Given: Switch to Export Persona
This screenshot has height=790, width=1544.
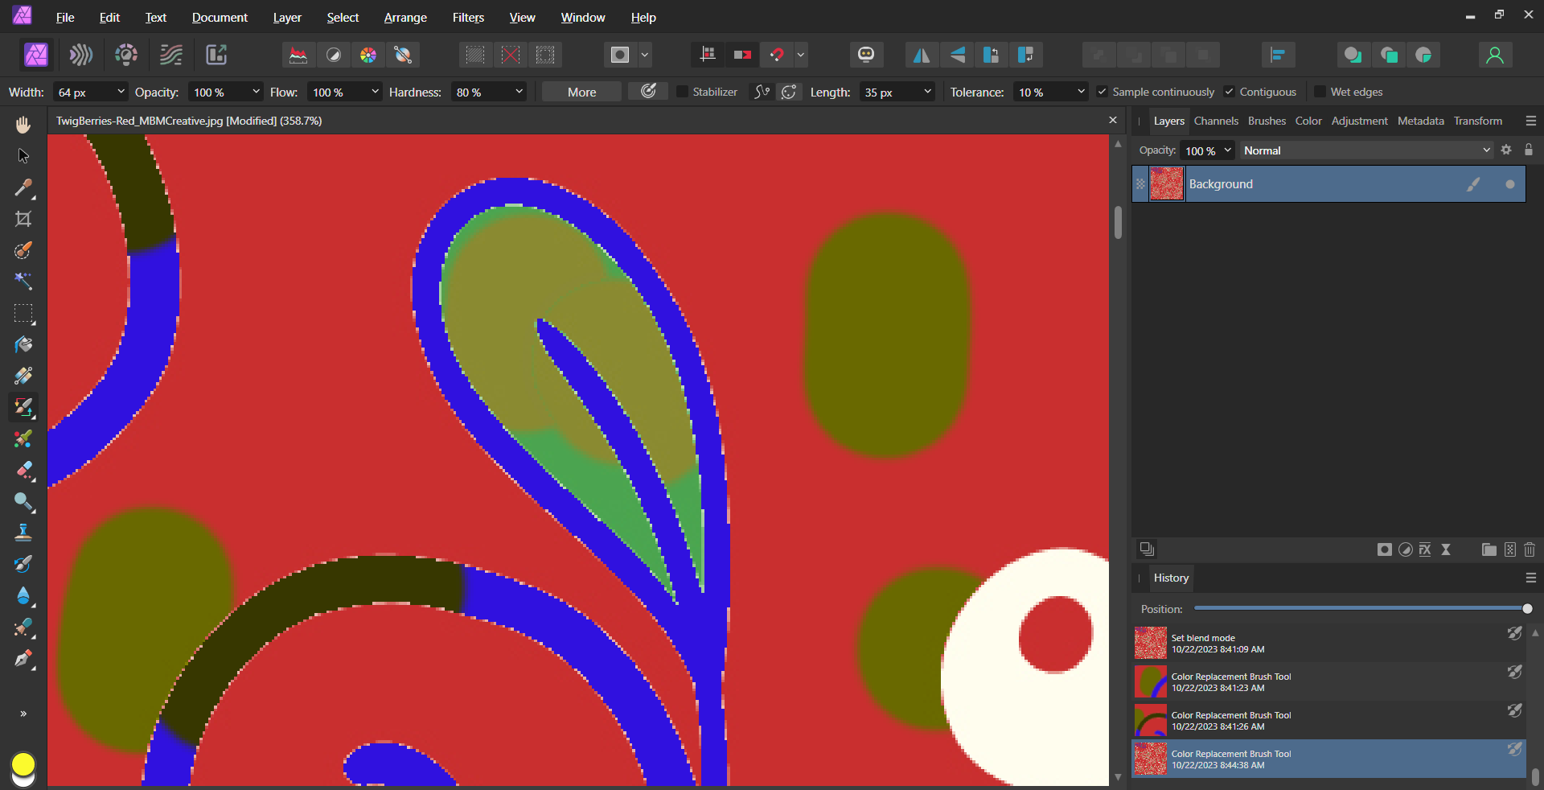Looking at the screenshot, I should (x=216, y=55).
